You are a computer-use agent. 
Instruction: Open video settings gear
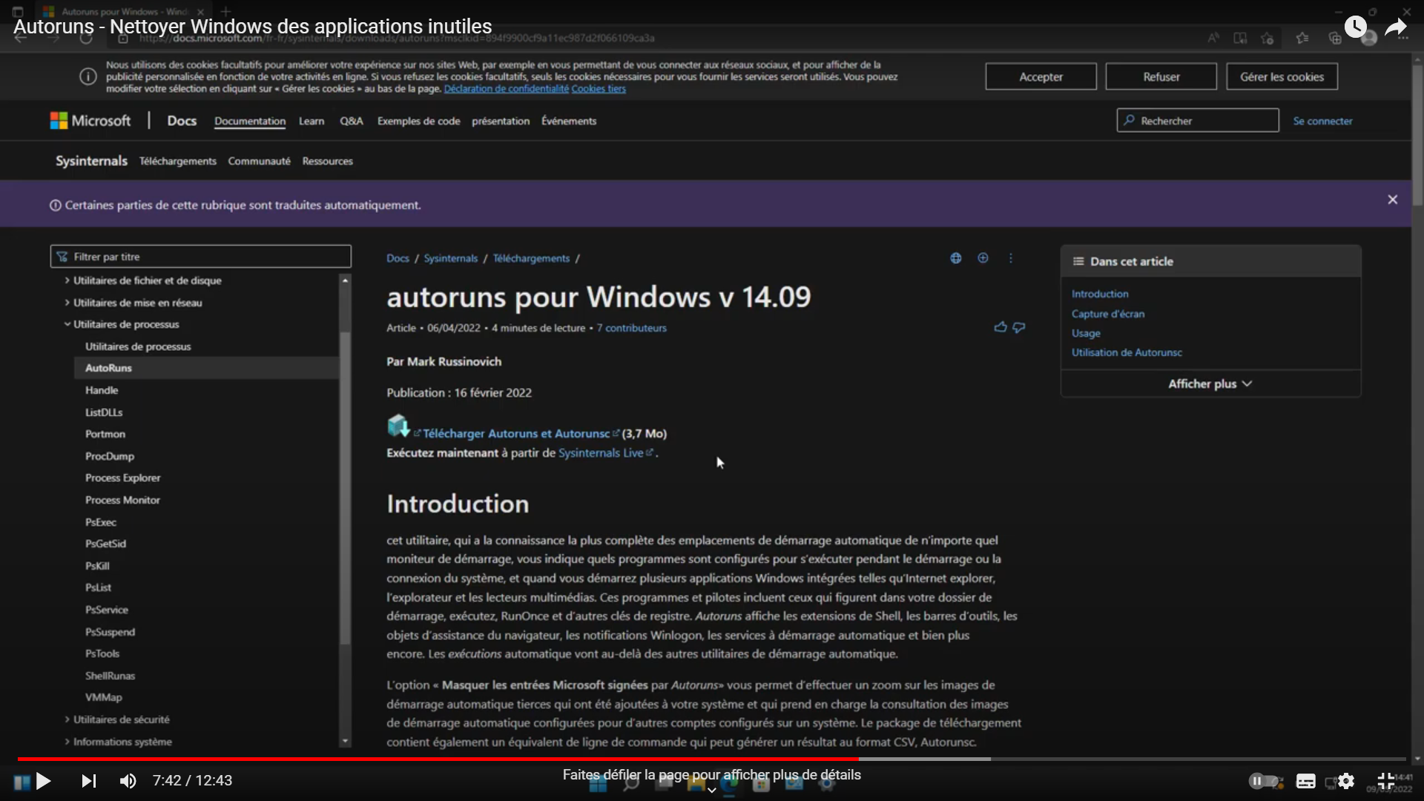click(1346, 781)
